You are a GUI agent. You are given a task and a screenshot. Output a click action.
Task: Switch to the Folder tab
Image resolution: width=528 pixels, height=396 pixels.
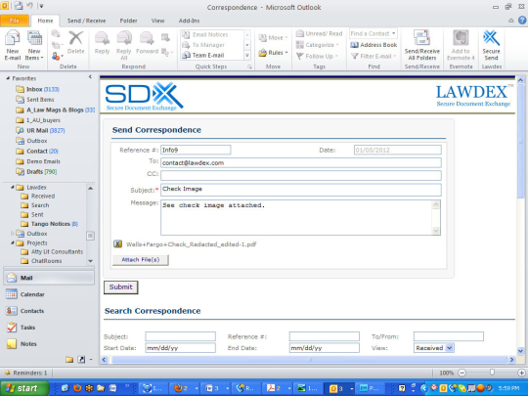(x=128, y=21)
